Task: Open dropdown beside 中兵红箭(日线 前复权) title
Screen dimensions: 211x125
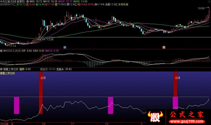Action: (28, 2)
